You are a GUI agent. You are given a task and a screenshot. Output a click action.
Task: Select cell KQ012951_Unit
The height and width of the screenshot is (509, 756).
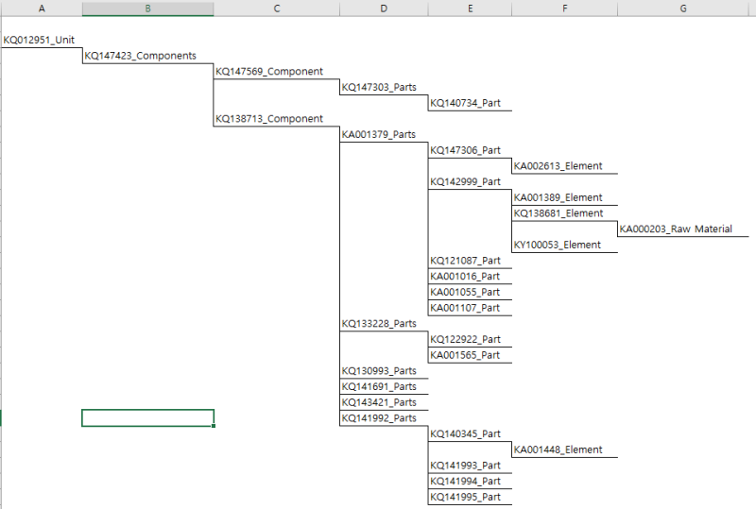pyautogui.click(x=42, y=40)
